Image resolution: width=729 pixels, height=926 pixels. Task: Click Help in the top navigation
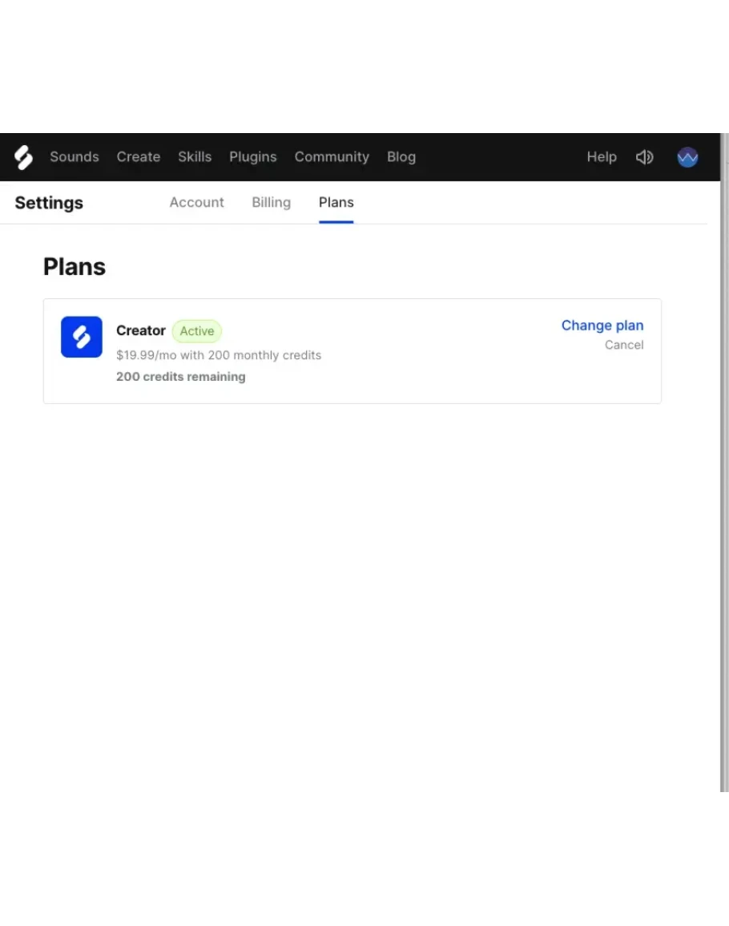(602, 157)
